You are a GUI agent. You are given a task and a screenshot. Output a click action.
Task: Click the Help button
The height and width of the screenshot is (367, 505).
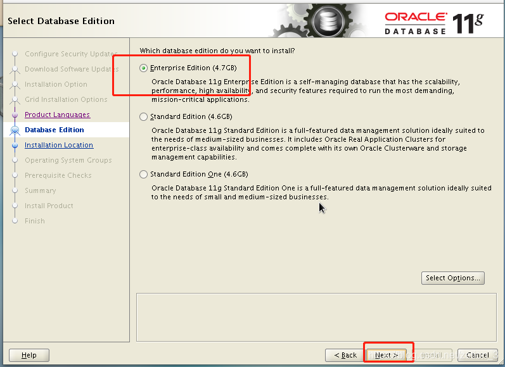pos(29,355)
